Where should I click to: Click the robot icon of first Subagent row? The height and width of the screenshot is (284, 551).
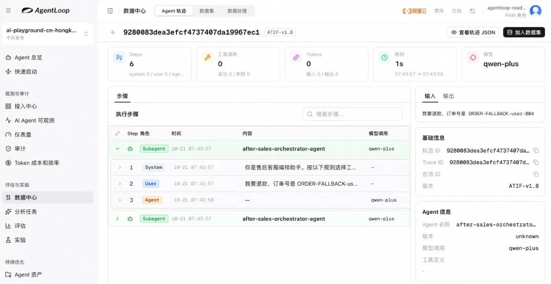pyautogui.click(x=130, y=149)
